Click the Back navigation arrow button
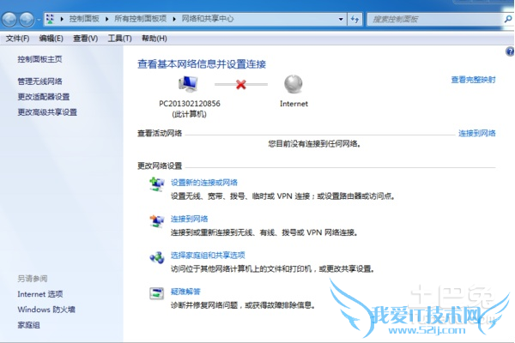The width and height of the screenshot is (515, 343). (9, 20)
